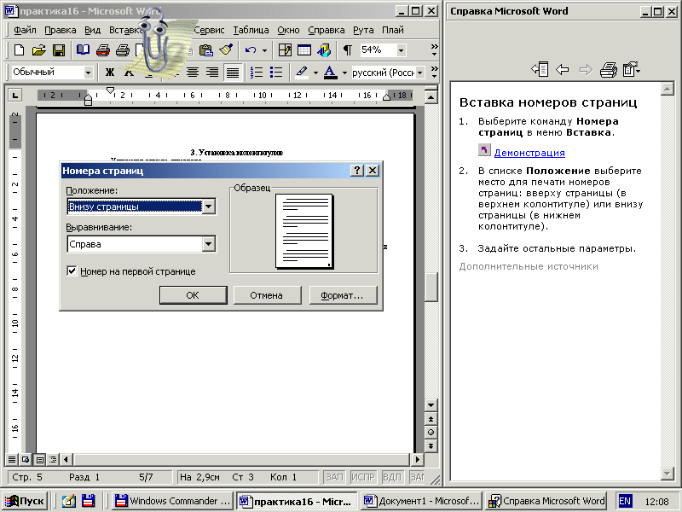Open the Вид menu

(92, 30)
